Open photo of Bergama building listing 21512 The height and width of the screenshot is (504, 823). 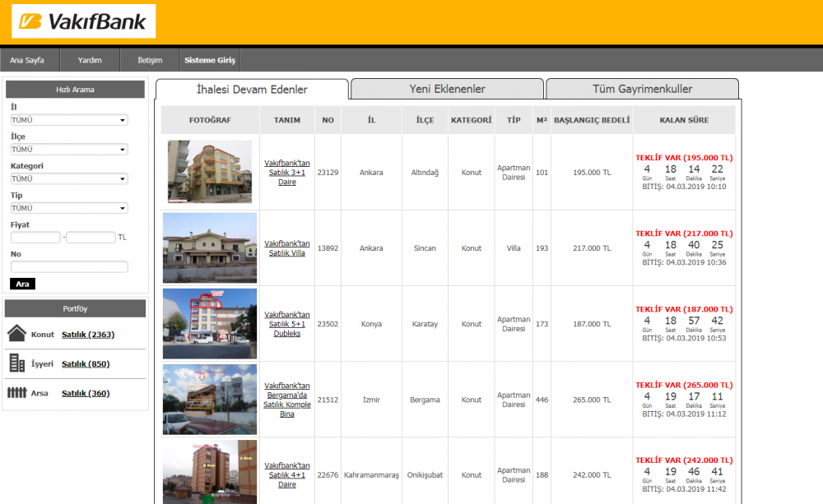[x=210, y=399]
